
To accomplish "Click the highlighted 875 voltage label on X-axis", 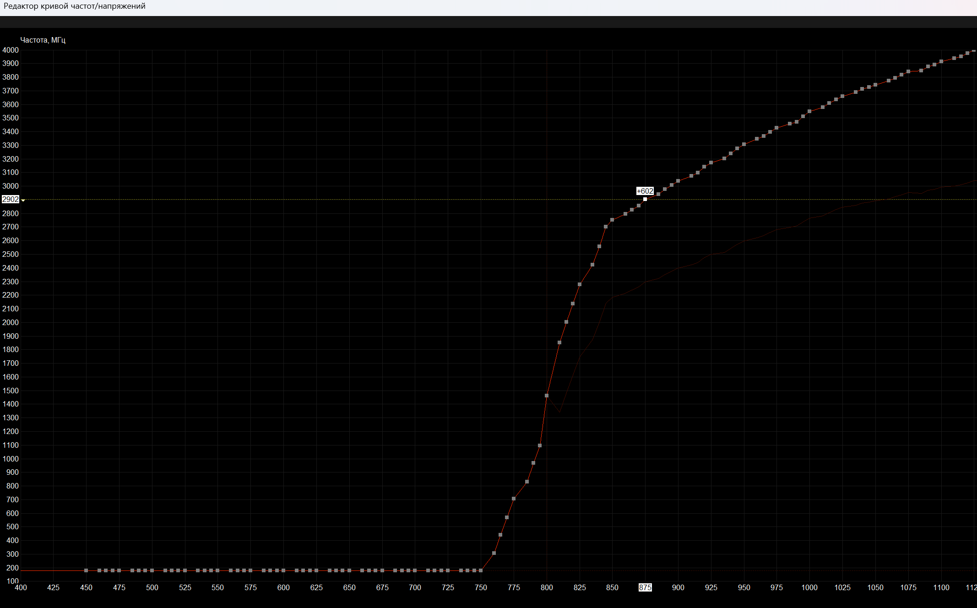I will [x=645, y=587].
